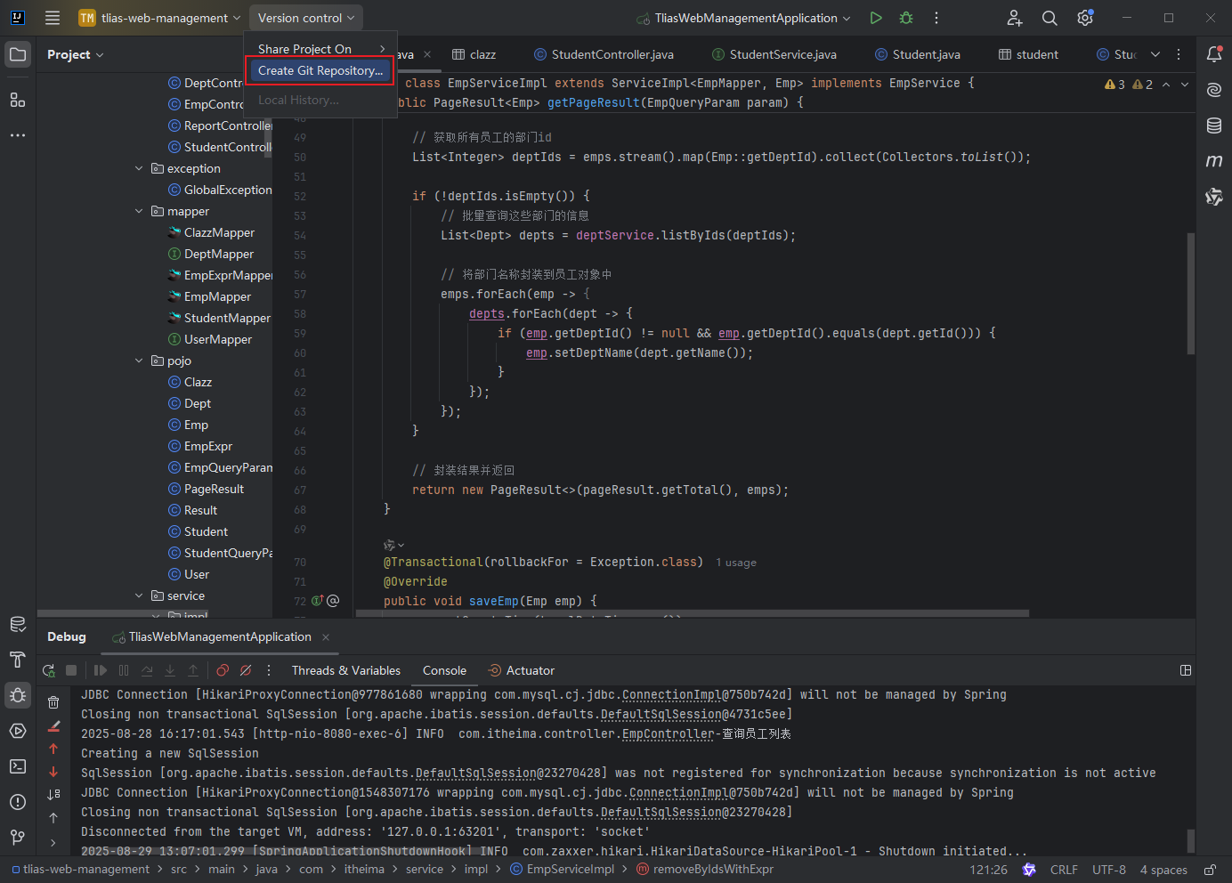This screenshot has height=883, width=1232.
Task: Open the Structure tool window
Action: click(x=18, y=100)
